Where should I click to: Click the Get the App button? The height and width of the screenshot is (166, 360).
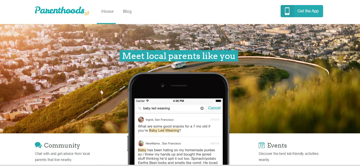302,11
